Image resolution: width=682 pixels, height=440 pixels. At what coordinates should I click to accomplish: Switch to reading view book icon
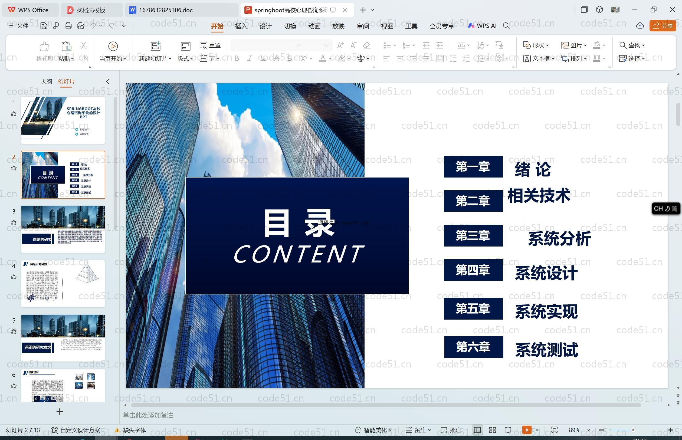(508, 430)
